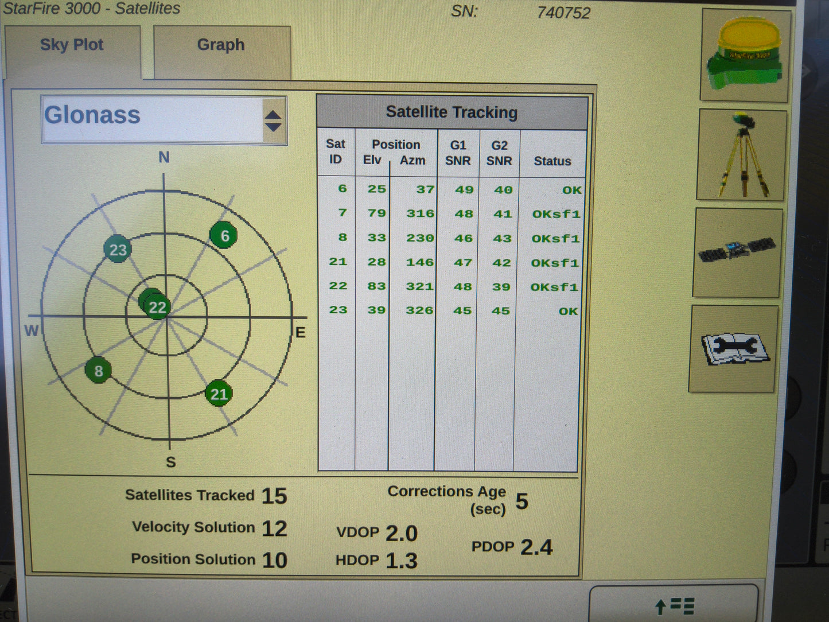Click the Status column header
Screen dimensions: 829x622
552,161
